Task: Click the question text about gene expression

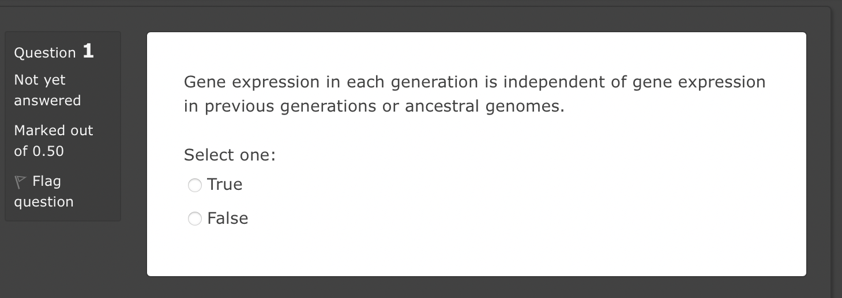Action: click(475, 94)
